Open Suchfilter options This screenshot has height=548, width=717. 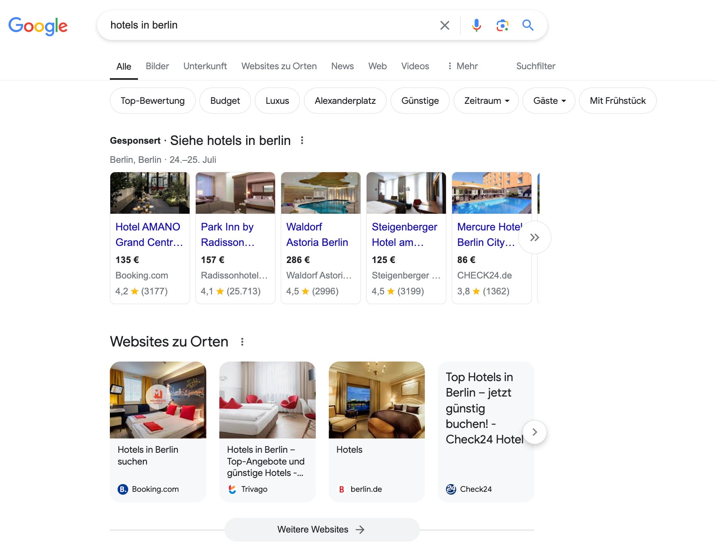pyautogui.click(x=536, y=66)
